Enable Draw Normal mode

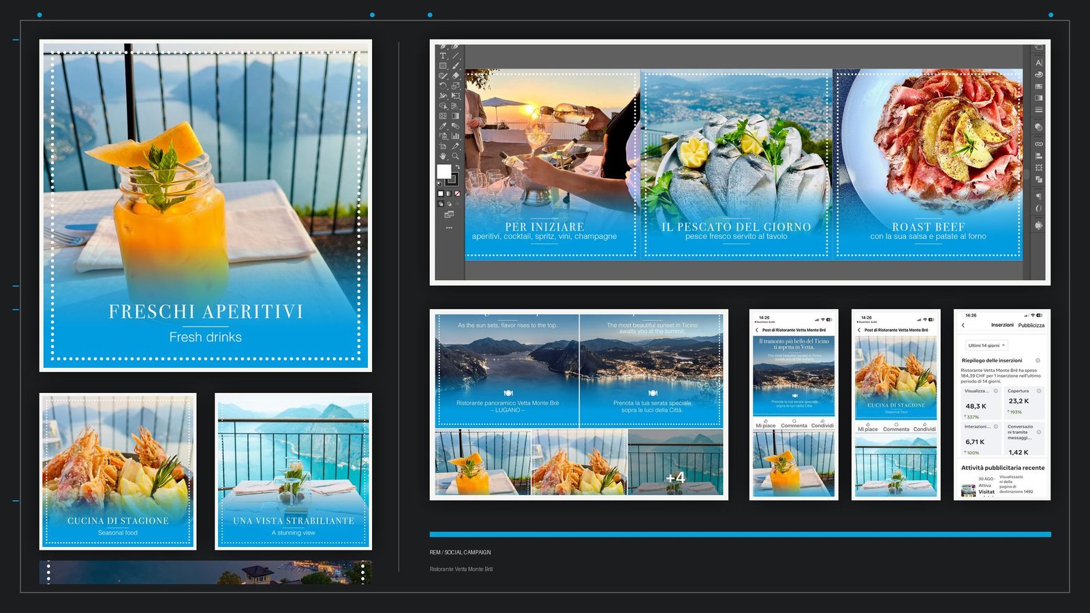(441, 204)
